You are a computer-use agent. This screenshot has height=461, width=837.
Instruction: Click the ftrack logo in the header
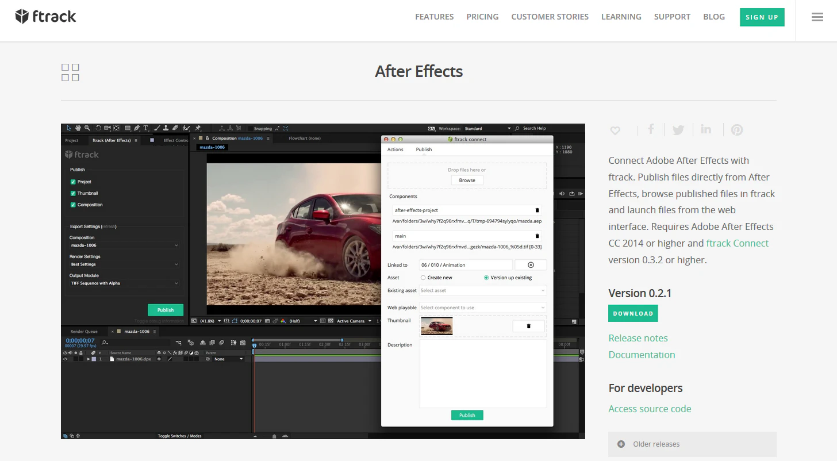(x=46, y=17)
